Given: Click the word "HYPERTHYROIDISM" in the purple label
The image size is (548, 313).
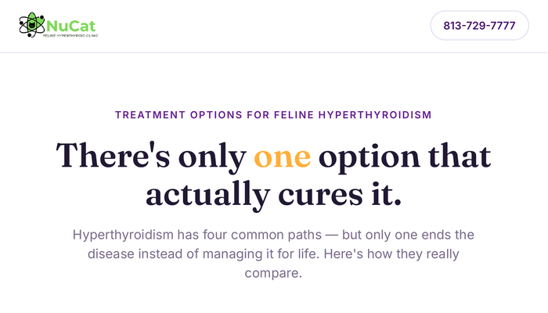Looking at the screenshot, I should pos(375,114).
